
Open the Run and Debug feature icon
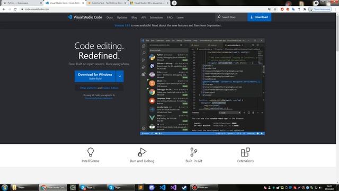pyautogui.click(x=142, y=152)
